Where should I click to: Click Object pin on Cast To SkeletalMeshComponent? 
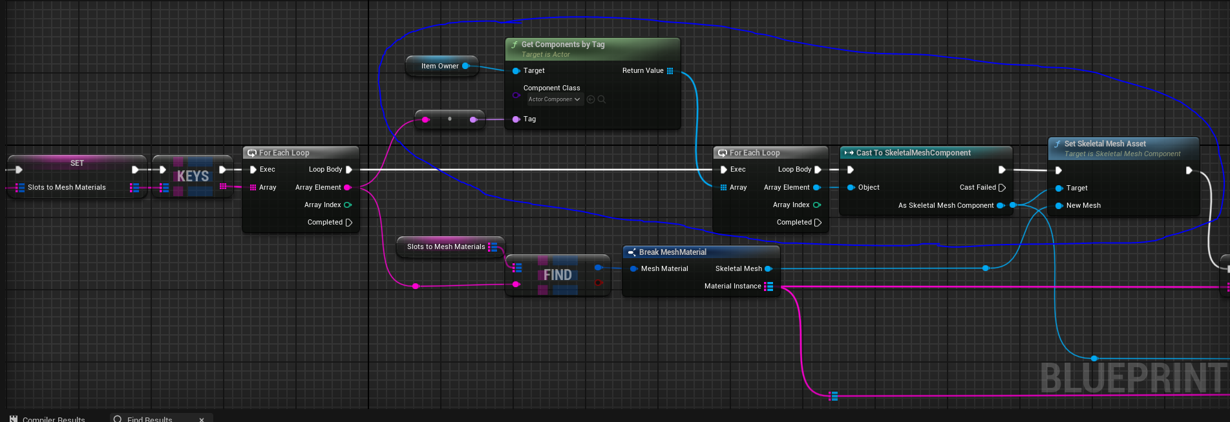(x=851, y=188)
